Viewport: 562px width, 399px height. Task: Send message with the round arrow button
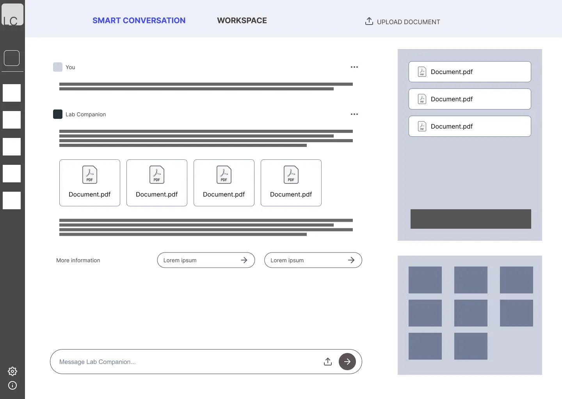(x=347, y=362)
